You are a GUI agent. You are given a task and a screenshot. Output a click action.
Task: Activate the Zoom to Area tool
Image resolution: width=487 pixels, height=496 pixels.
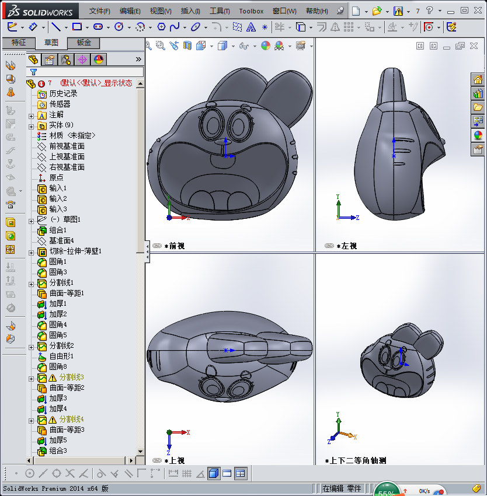point(160,46)
